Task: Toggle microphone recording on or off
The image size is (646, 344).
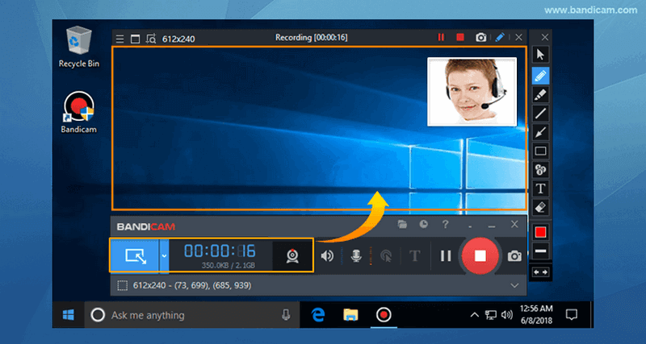Action: coord(355,256)
